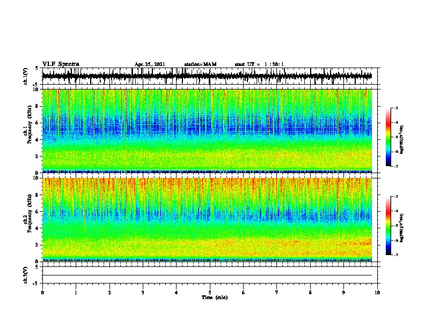This screenshot has width=425, height=328.
Task: Click the "ch.2 Frequency (kHz)" axis label
Action: tap(27, 213)
